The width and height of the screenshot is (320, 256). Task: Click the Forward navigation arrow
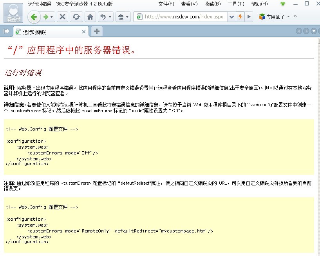point(46,17)
